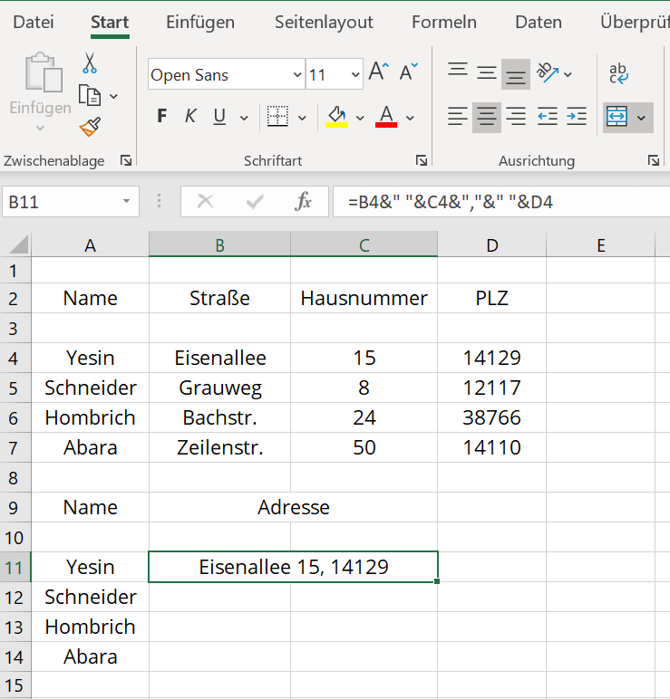Toggle center horizontal alignment
The image size is (670, 699).
[x=487, y=118]
